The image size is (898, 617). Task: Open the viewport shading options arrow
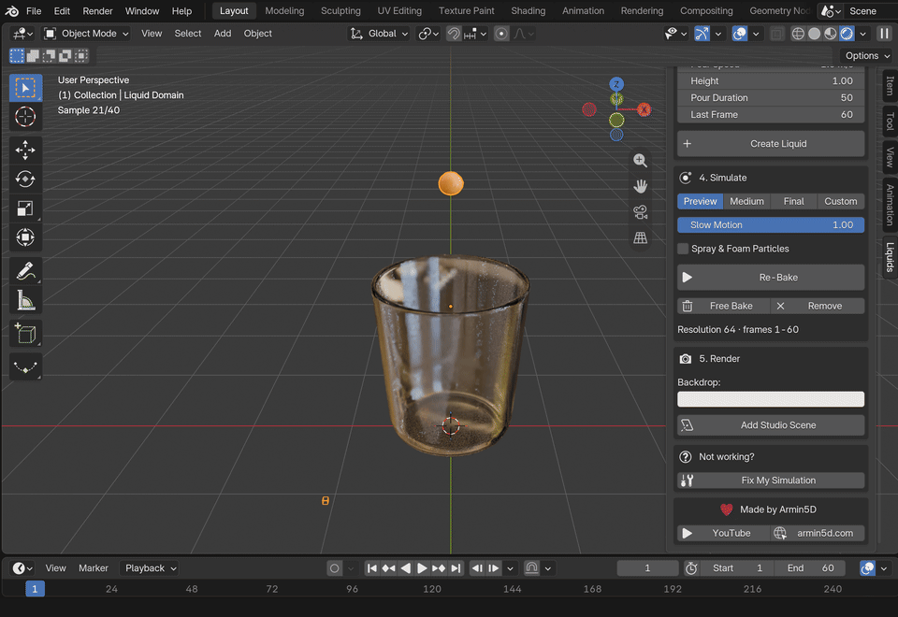pyautogui.click(x=863, y=34)
